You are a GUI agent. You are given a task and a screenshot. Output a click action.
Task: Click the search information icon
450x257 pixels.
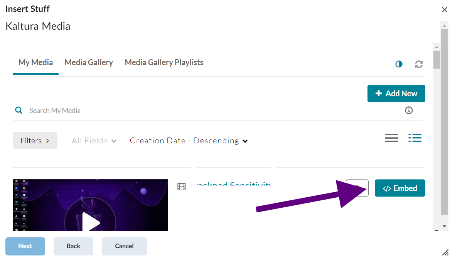[x=409, y=111]
